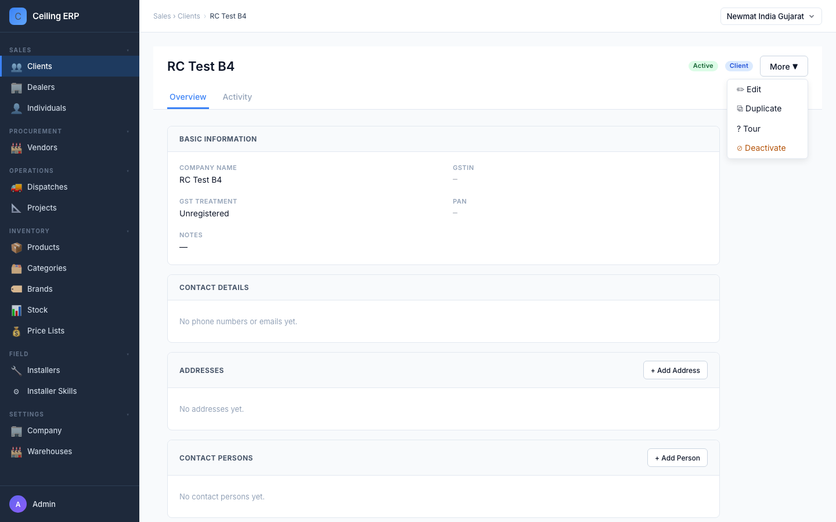The width and height of the screenshot is (836, 522).
Task: Click the prohibited icon beside Deactivate
Action: pyautogui.click(x=740, y=148)
